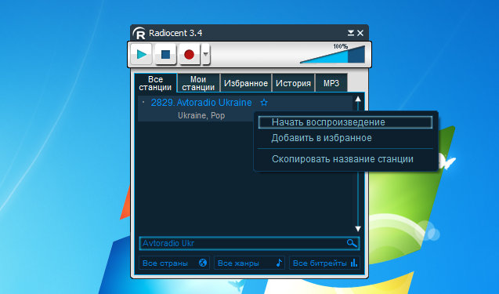The image size is (499, 294).
Task: Click the Radiocent logo icon
Action: 139,33
